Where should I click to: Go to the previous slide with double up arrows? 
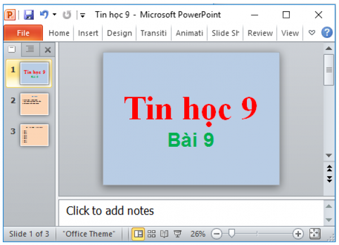pyautogui.click(x=329, y=168)
